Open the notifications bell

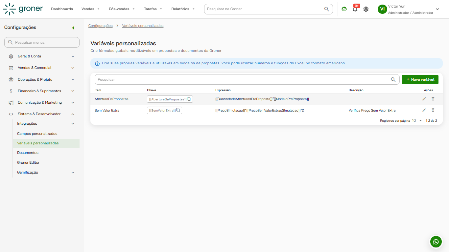click(x=355, y=9)
